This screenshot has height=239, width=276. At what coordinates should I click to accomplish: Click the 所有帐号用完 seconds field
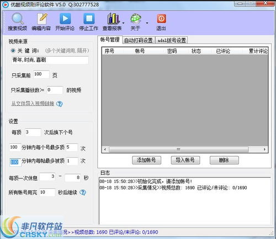click(47, 192)
